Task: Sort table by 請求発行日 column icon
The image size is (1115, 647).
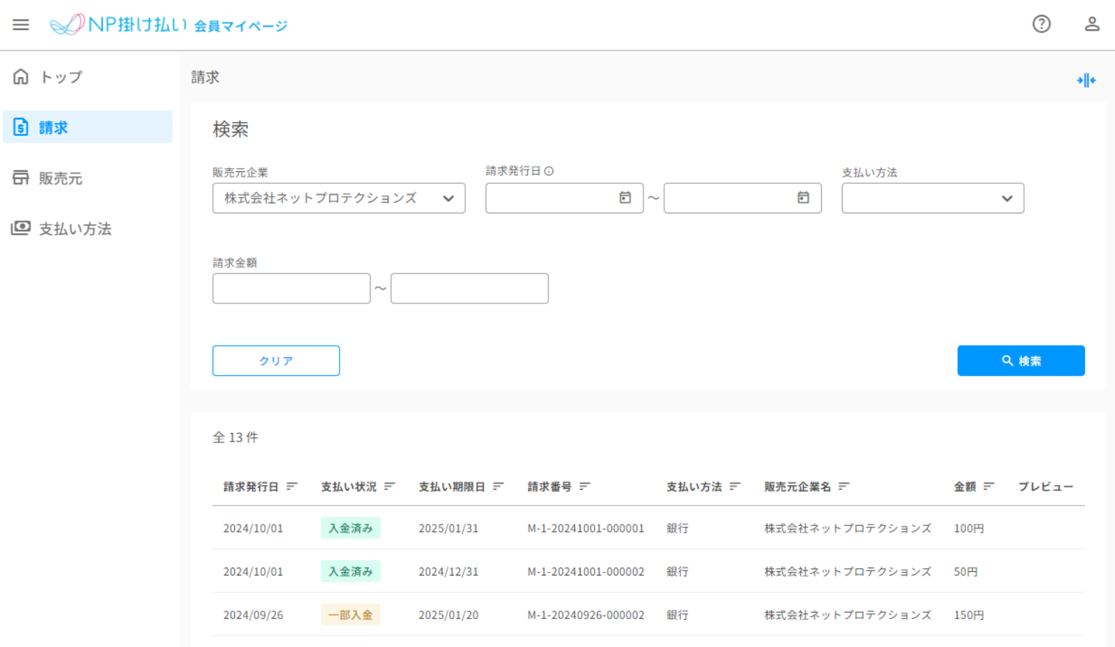Action: coord(292,487)
